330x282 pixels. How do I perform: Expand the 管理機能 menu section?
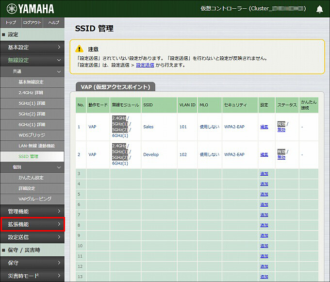[x=33, y=211]
